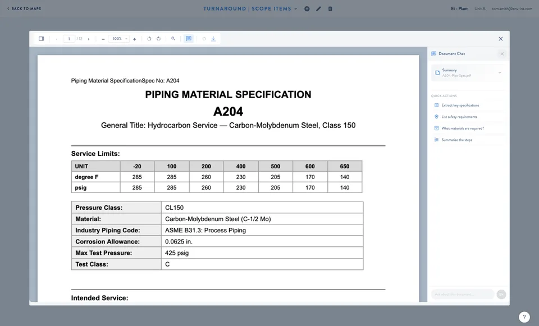Expand the Summary A204-Pipe-Spec.pdf card
The height and width of the screenshot is (326, 539).
467,73
